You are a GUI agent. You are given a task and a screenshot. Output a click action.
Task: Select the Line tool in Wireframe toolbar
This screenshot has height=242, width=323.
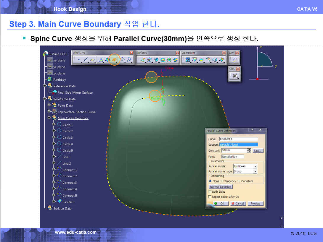pyautogui.click(x=85, y=60)
